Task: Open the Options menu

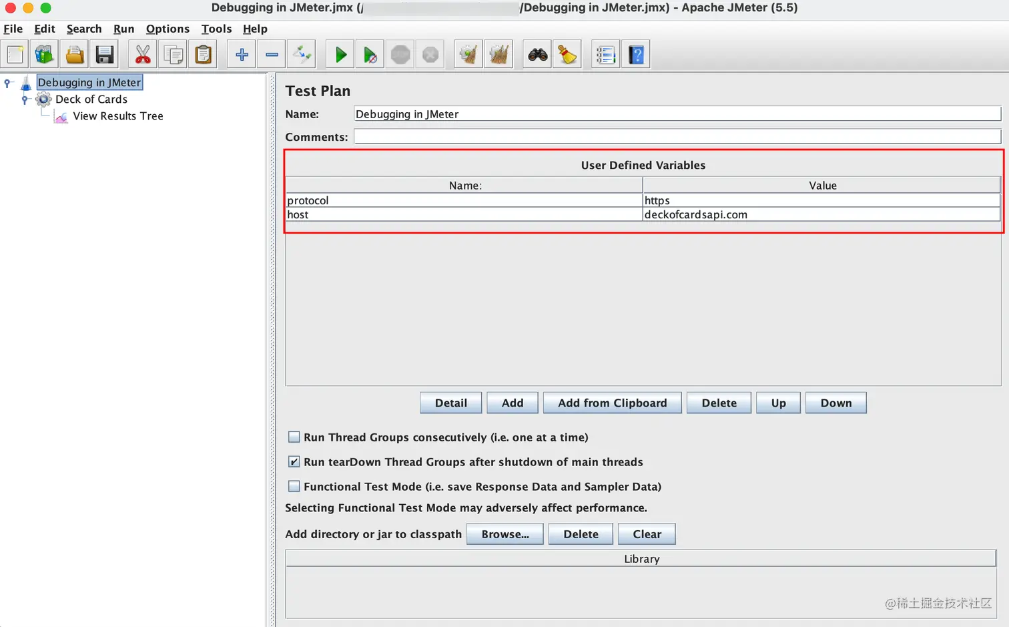Action: tap(167, 29)
